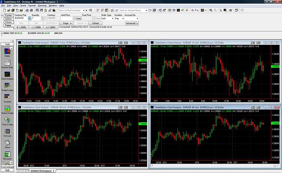
Task: Open the Format menu
Action: tap(32, 6)
